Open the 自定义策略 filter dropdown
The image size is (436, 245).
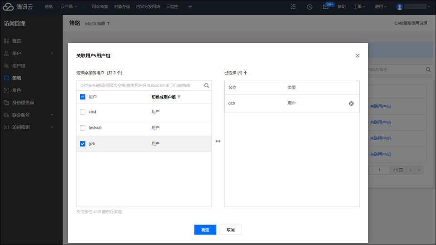97,23
